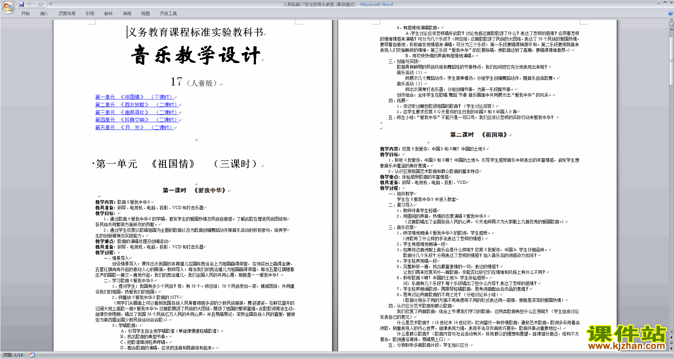Open the 开发工具 ribbon tab

[x=168, y=14]
